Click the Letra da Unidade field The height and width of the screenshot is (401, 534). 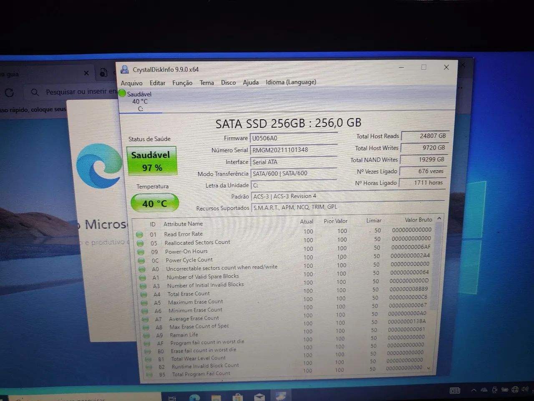(293, 185)
